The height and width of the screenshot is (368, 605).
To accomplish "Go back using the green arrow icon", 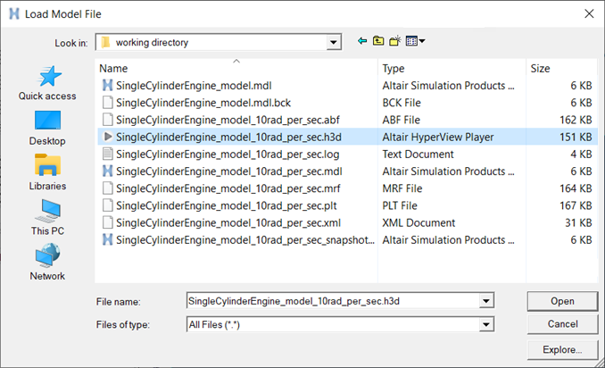I will tap(362, 41).
